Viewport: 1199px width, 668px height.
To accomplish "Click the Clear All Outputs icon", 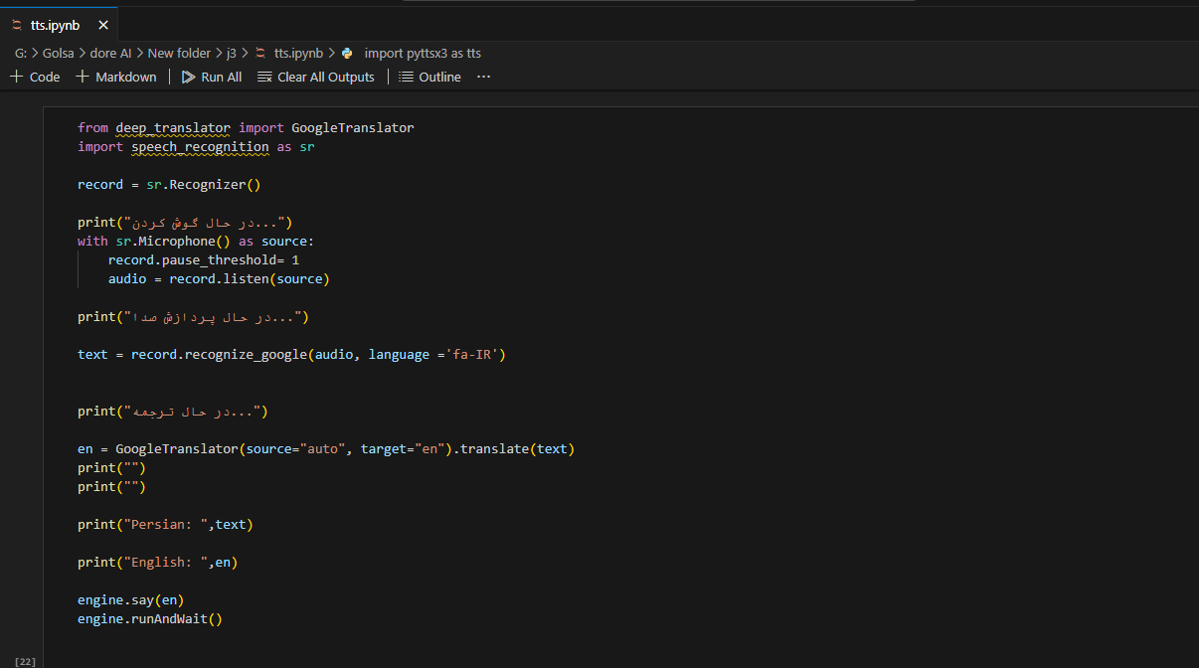I will tap(263, 77).
